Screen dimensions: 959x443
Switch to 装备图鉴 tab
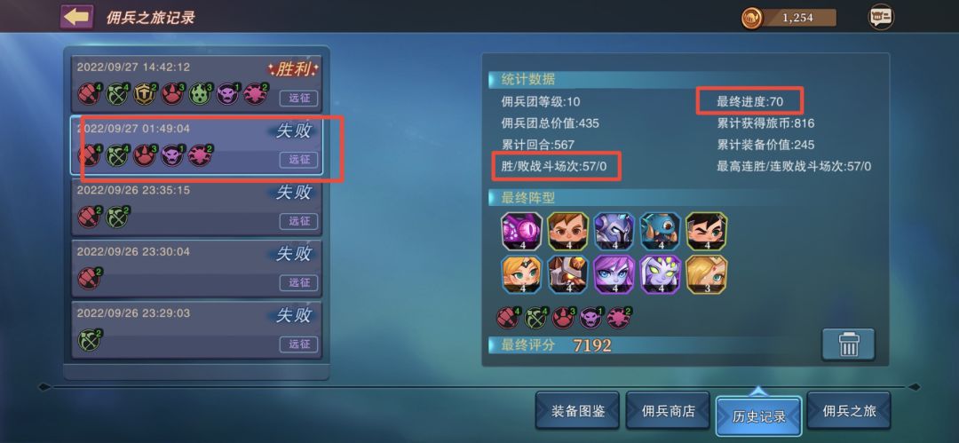point(577,411)
